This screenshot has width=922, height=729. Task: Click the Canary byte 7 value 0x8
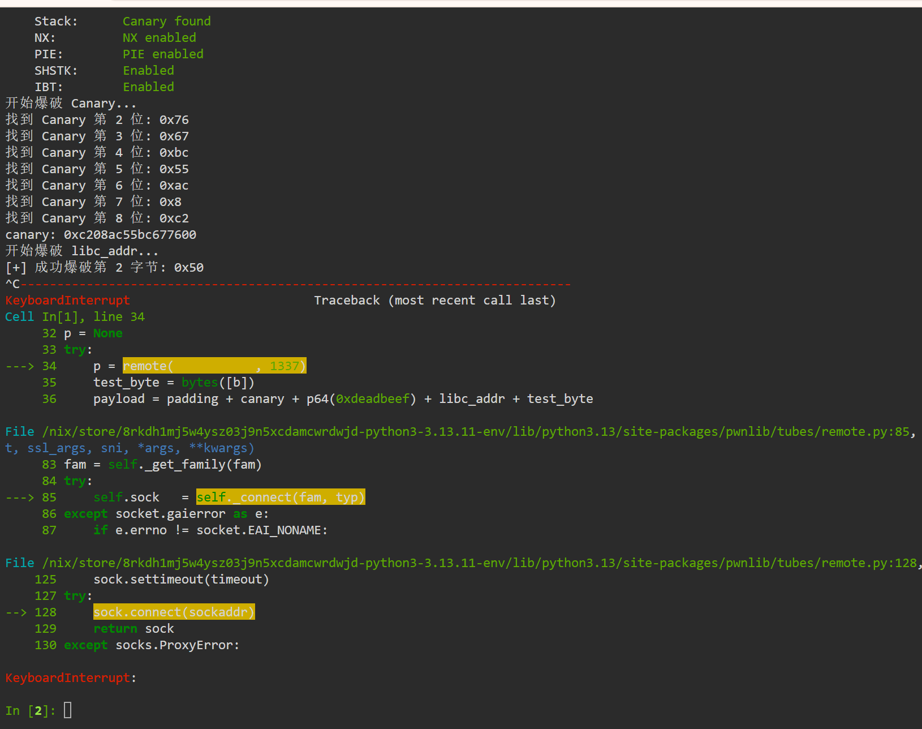[x=170, y=202]
